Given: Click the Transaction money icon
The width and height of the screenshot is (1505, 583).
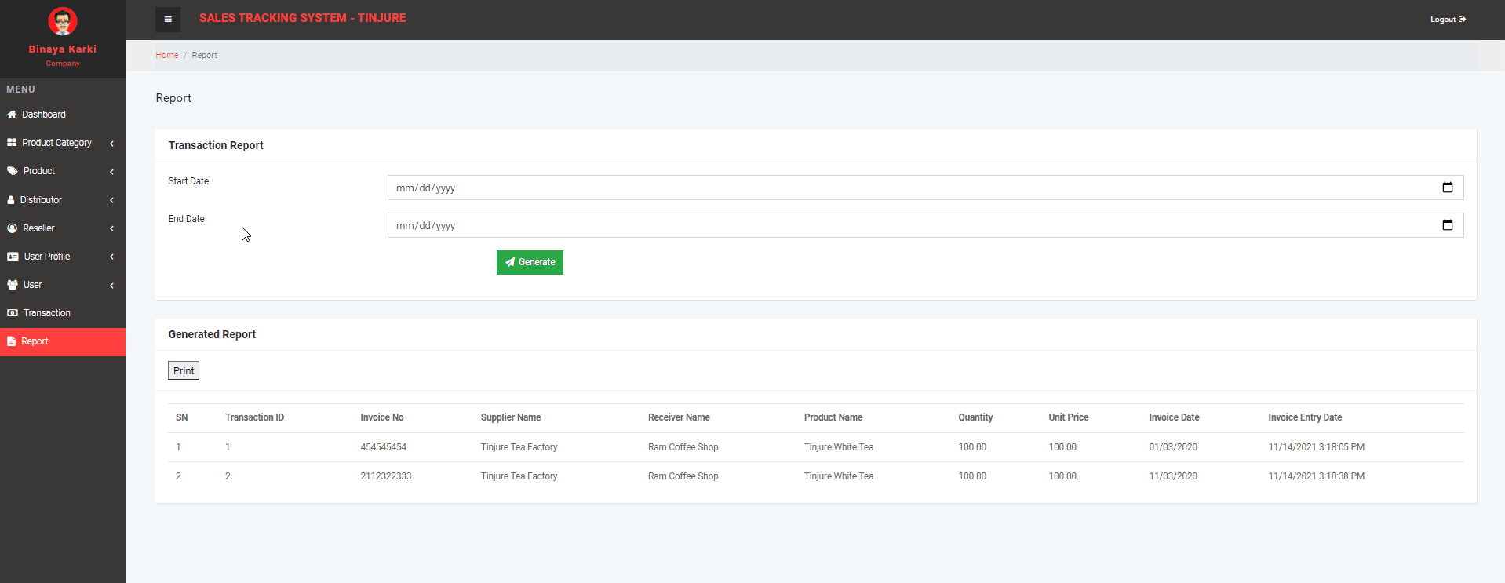Looking at the screenshot, I should point(13,313).
